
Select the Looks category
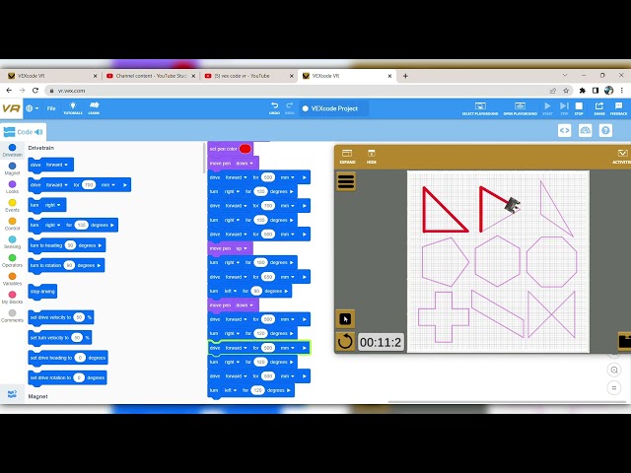[12, 187]
